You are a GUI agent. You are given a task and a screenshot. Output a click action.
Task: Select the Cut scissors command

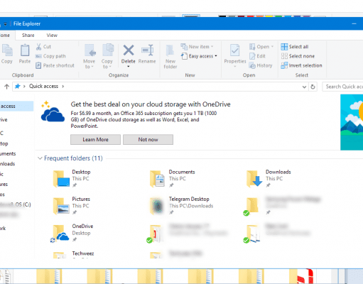43,47
